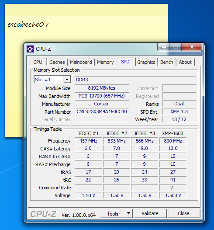This screenshot has width=214, height=230.
Task: Click the 1.500 V XMP voltage value
Action: tap(173, 195)
